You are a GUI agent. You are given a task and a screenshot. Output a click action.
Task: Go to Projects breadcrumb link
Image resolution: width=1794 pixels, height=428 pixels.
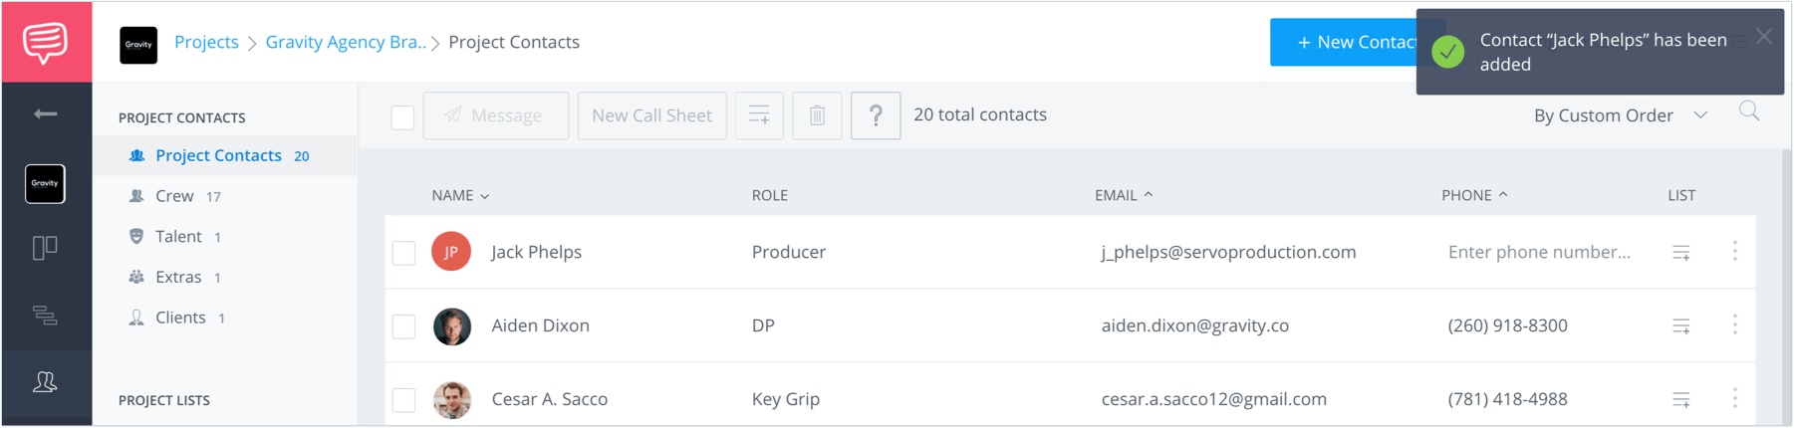coord(206,42)
